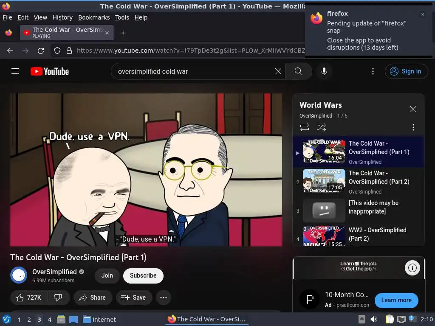
Task: Open ad info icon
Action: click(412, 268)
